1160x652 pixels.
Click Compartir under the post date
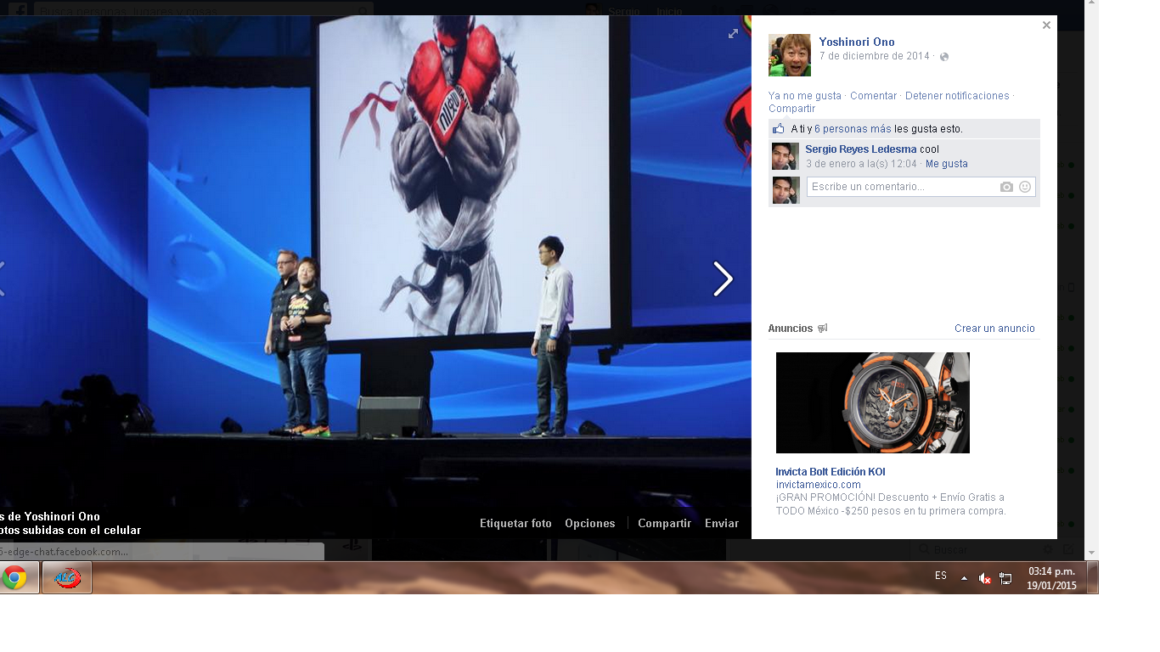(791, 109)
